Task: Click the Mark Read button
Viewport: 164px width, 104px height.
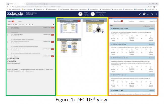Action: [x=21, y=25]
